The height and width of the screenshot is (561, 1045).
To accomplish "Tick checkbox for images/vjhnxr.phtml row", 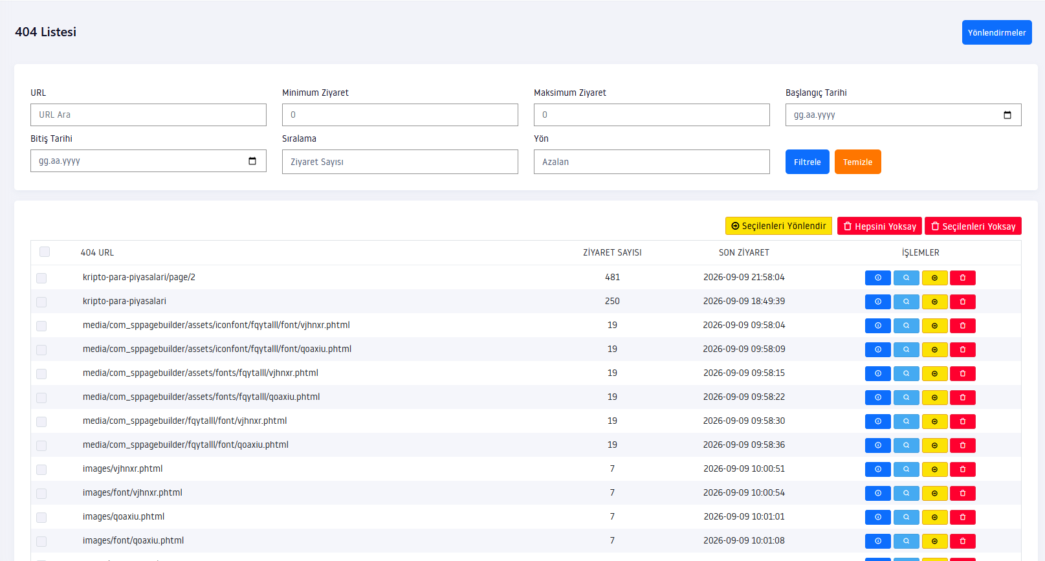I will coord(41,470).
